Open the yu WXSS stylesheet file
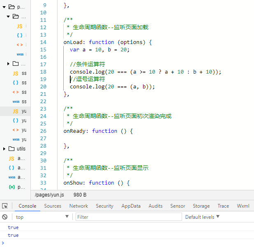The height and width of the screenshot is (250, 254). click(x=20, y=139)
